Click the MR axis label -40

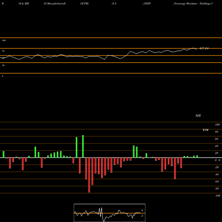pyautogui.click(x=217, y=174)
